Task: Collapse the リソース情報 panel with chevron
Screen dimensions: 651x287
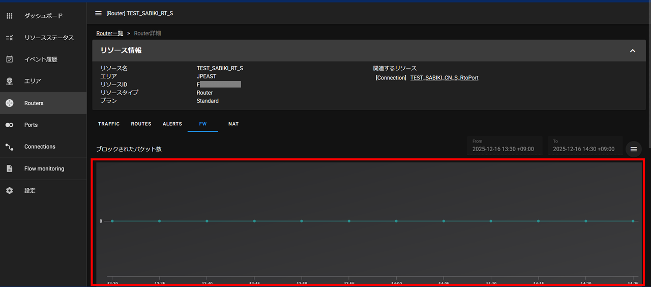Action: [633, 51]
